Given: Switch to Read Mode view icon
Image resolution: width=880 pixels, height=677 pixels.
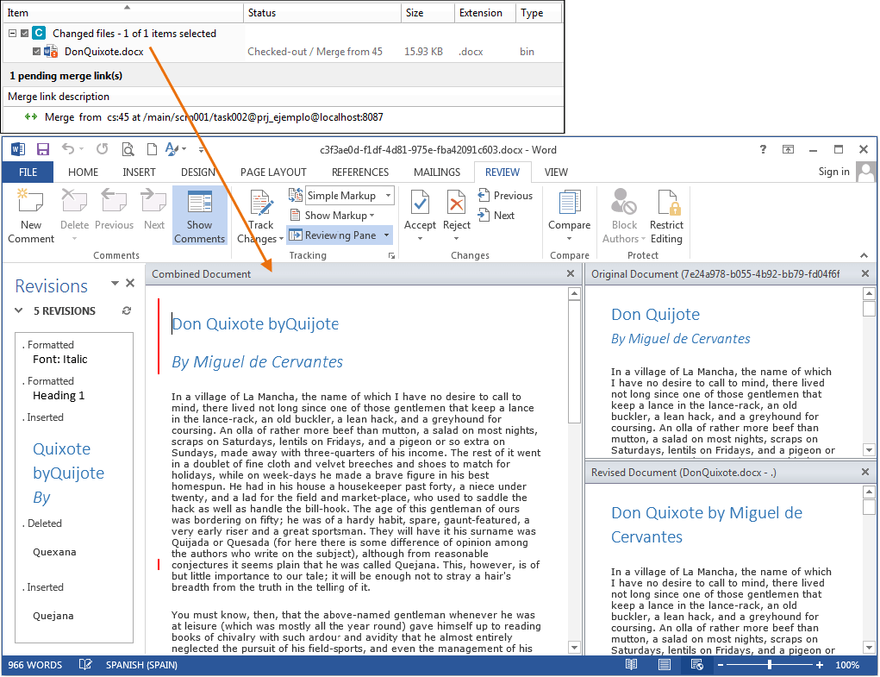Looking at the screenshot, I should pyautogui.click(x=632, y=665).
